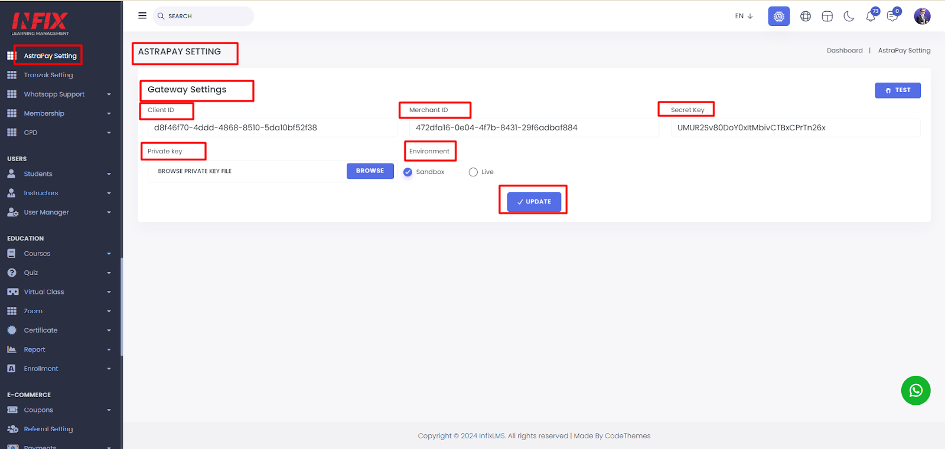The height and width of the screenshot is (449, 945).
Task: Open notifications bell icon
Action: [871, 16]
